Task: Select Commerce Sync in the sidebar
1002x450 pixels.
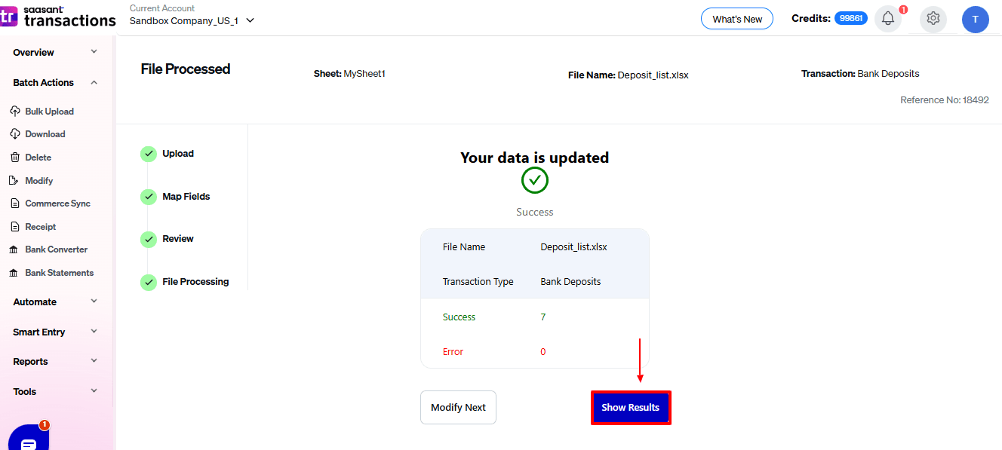Action: 57,204
